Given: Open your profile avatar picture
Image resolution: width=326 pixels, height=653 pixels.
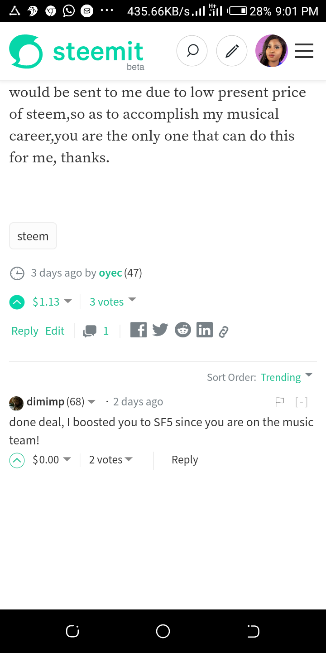Looking at the screenshot, I should click(271, 51).
